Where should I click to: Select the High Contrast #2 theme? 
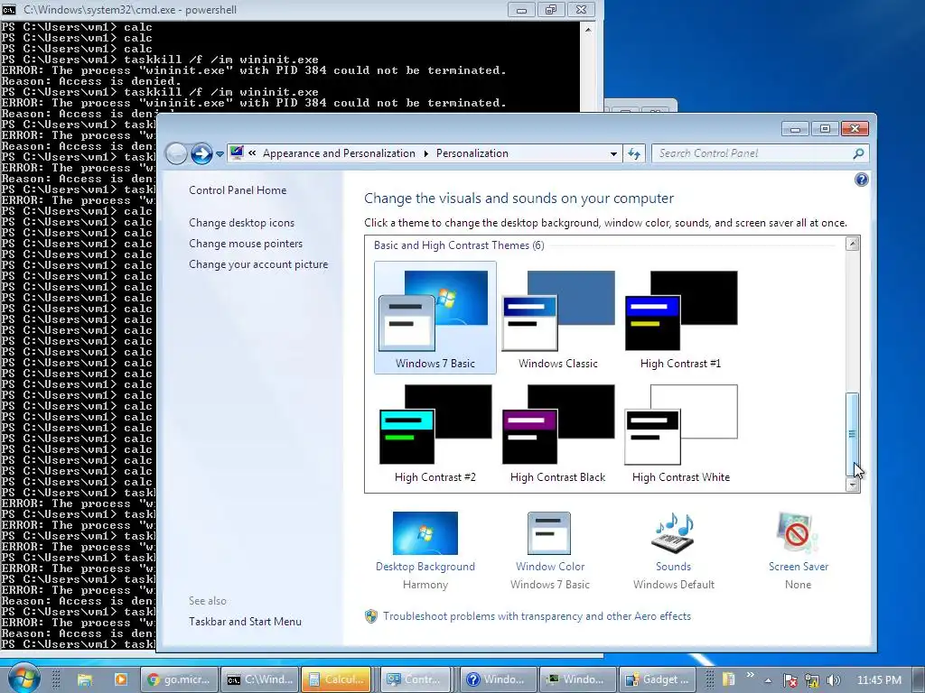435,432
